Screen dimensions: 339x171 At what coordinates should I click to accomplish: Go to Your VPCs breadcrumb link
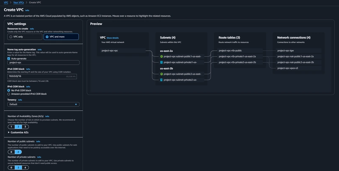[x=18, y=3]
